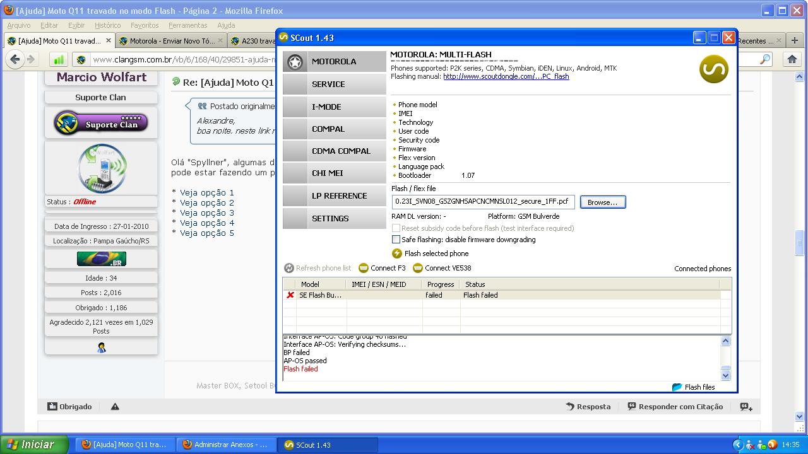This screenshot has width=808, height=454.
Task: Open Firefox Editar menu
Action: pos(49,25)
